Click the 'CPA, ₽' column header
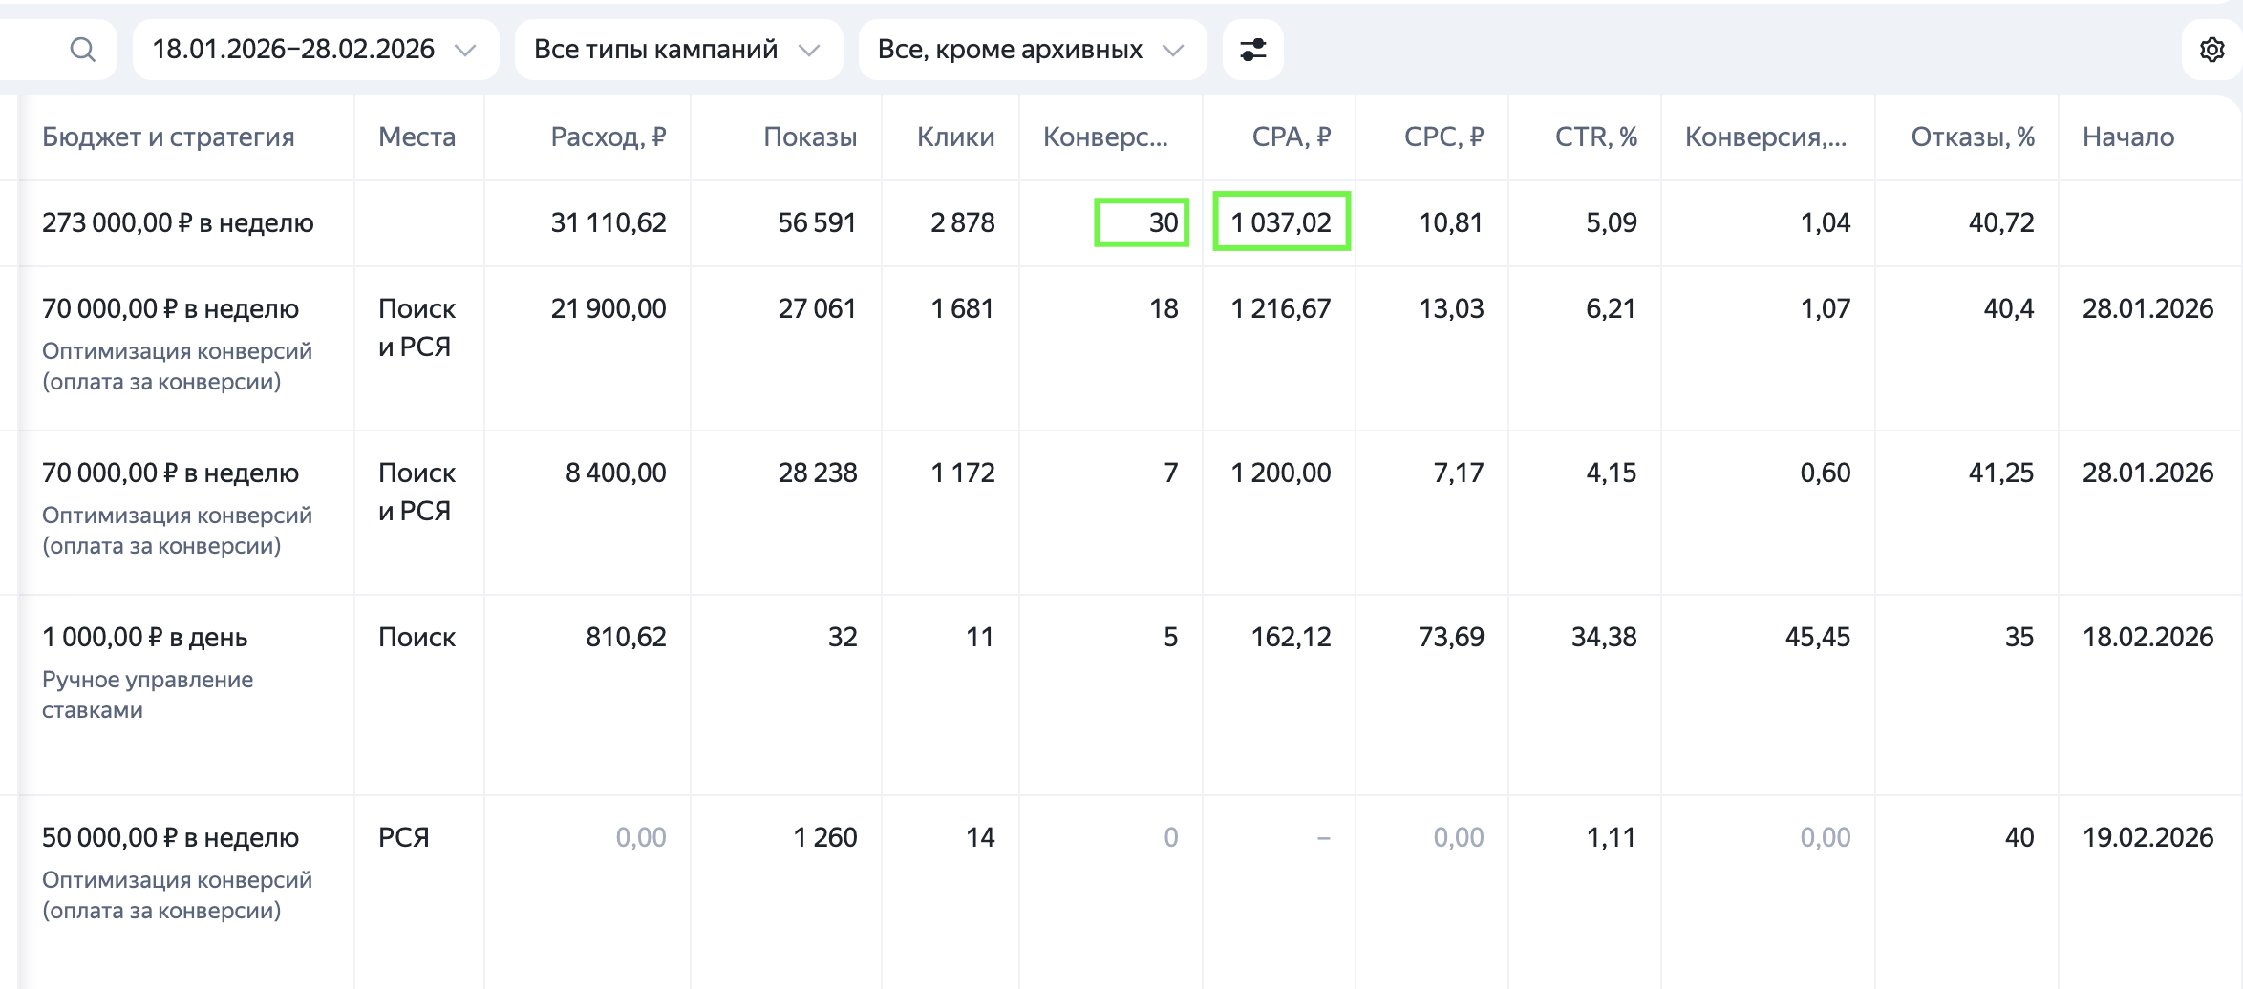This screenshot has height=989, width=2243. (1291, 137)
